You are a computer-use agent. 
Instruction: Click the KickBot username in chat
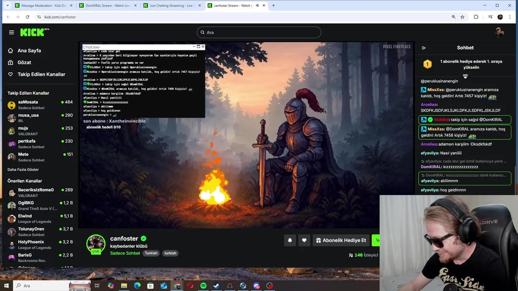[x=442, y=120]
